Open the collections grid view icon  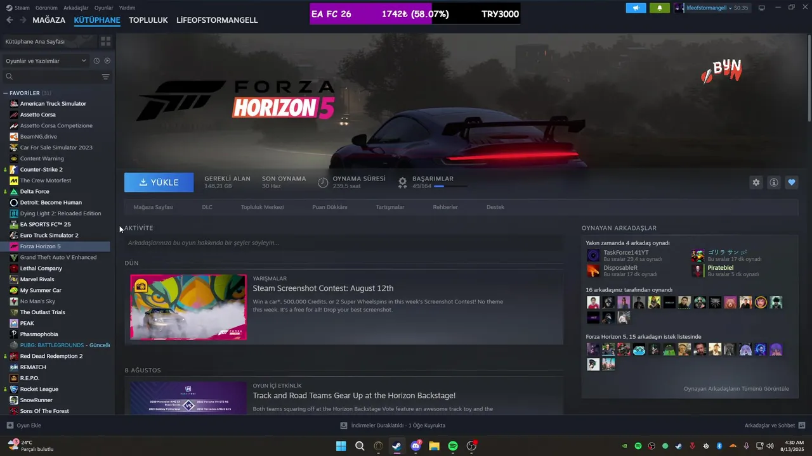click(105, 41)
